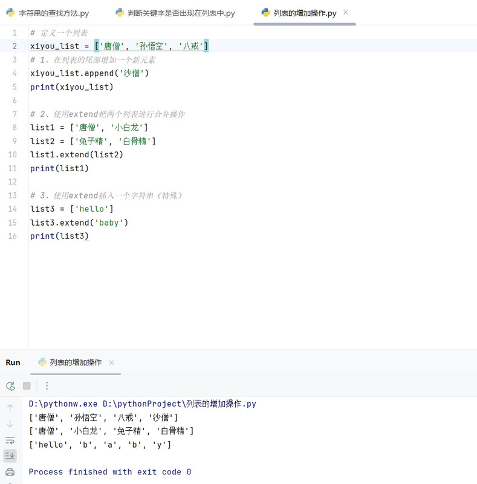Click the python icon on 判断关键字 tab

(120, 13)
